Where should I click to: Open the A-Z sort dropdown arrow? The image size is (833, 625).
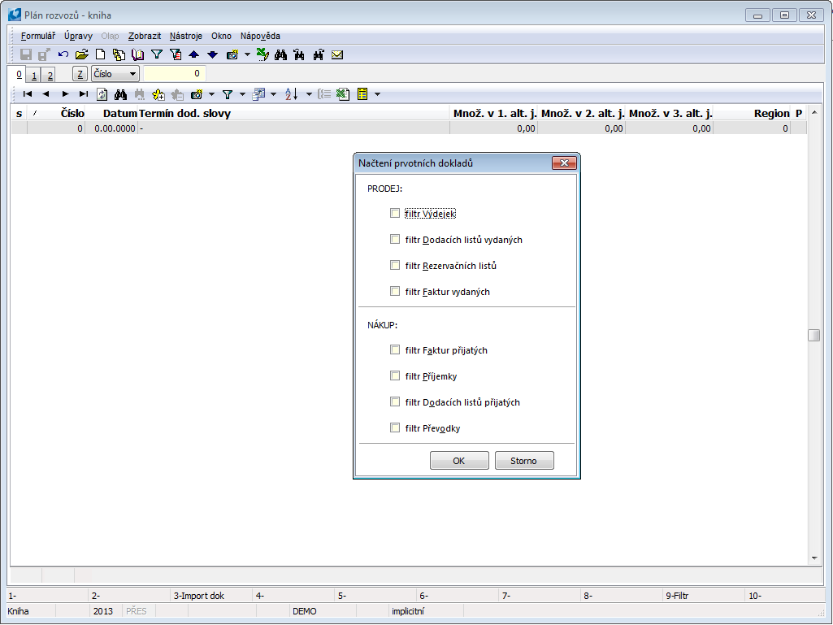309,94
